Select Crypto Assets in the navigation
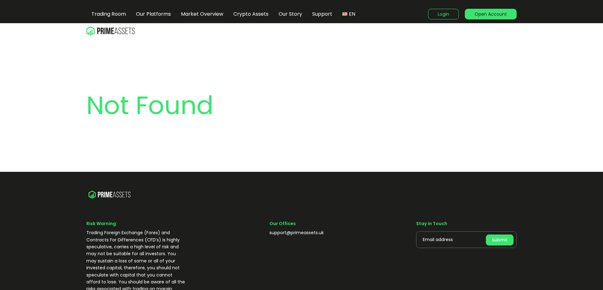The image size is (603, 290). (x=251, y=14)
